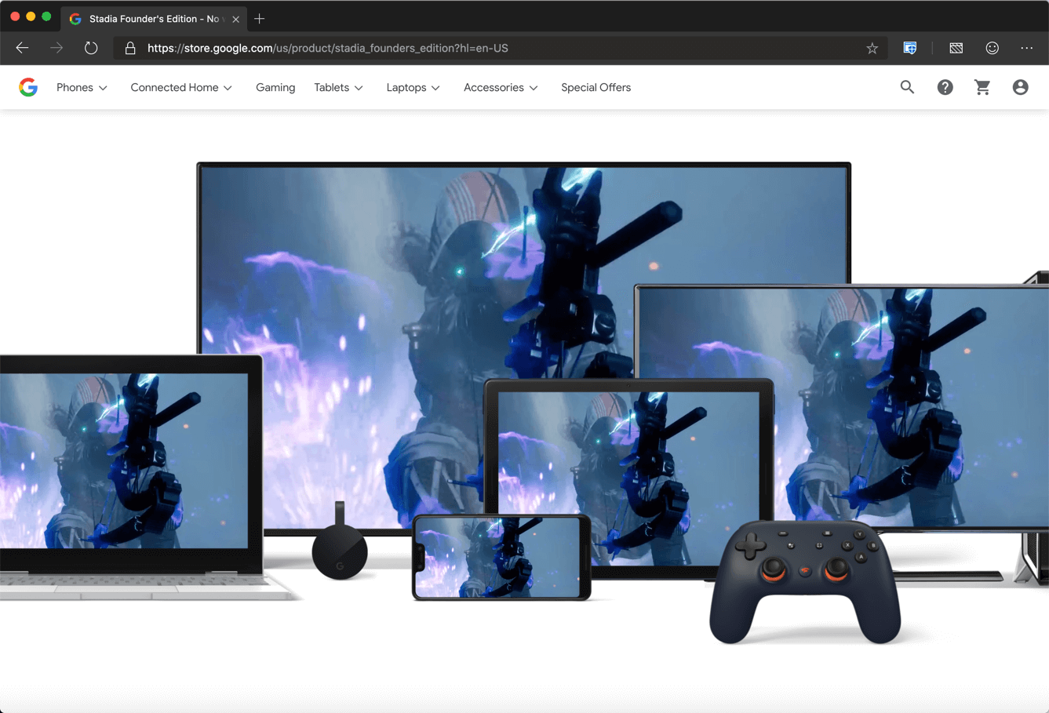The image size is (1049, 713).
Task: Open the account profile icon
Action: click(x=1020, y=87)
